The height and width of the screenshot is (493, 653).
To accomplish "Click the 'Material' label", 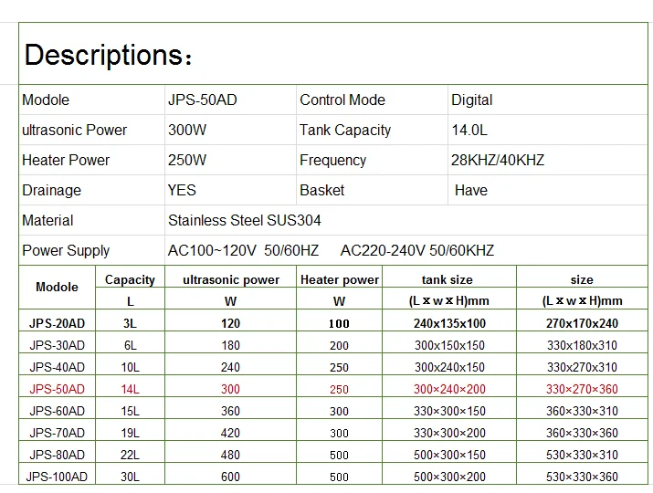I will 47,220.
